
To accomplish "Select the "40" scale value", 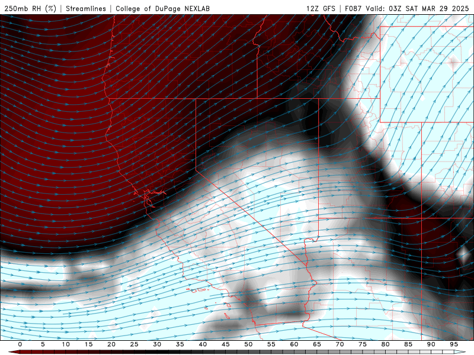I will (203, 344).
